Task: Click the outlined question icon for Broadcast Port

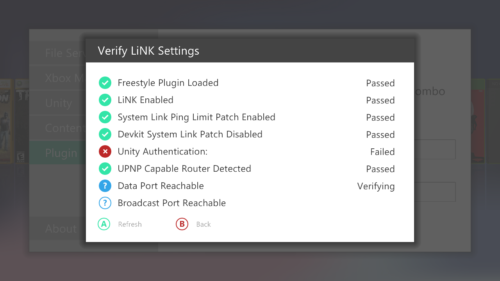Action: pyautogui.click(x=105, y=203)
